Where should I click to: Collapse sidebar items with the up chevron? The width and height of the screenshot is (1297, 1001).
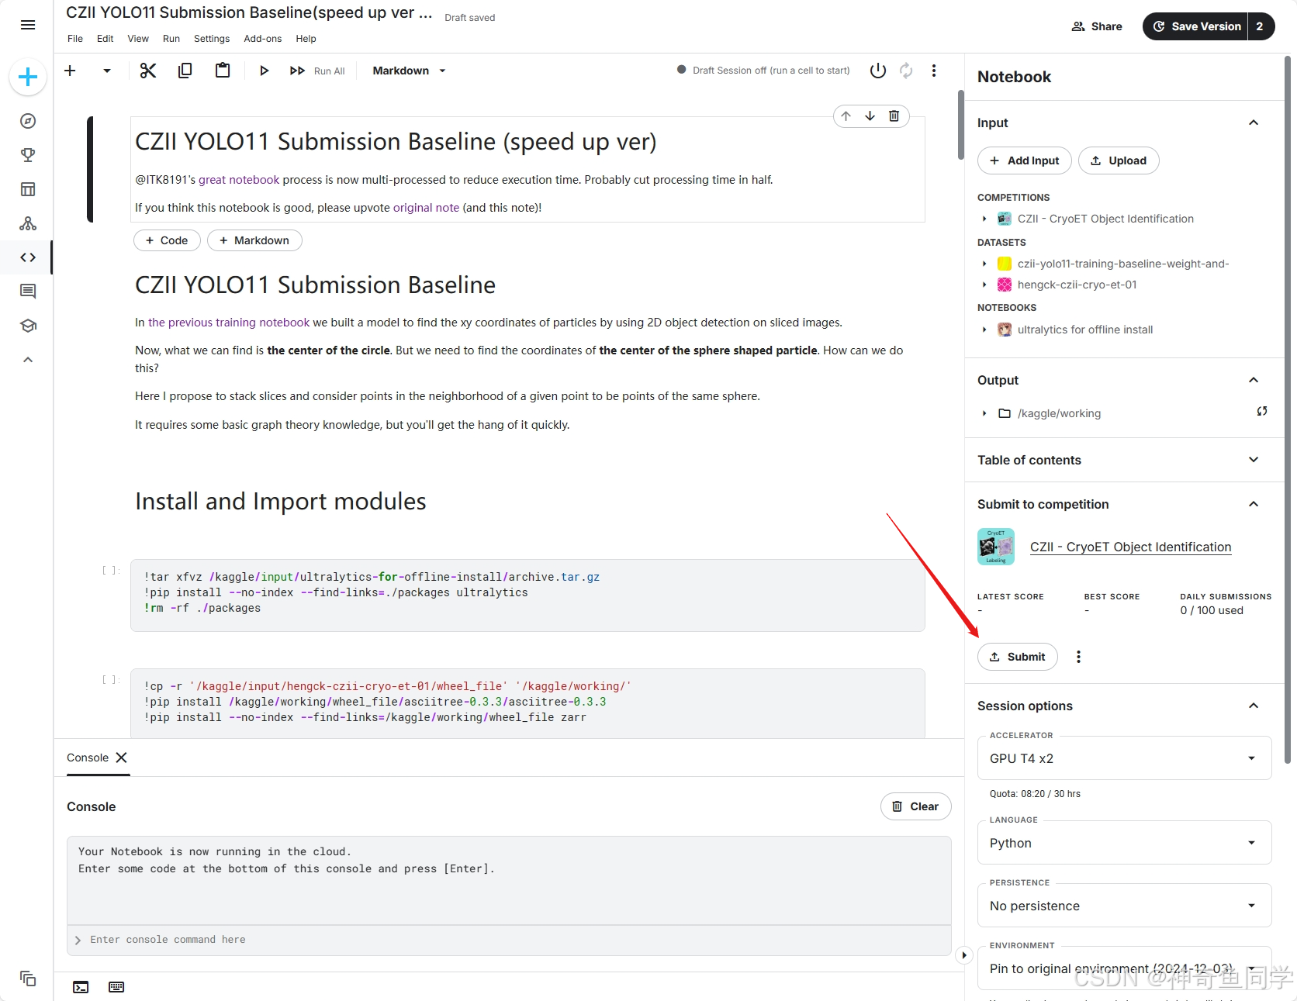[28, 360]
